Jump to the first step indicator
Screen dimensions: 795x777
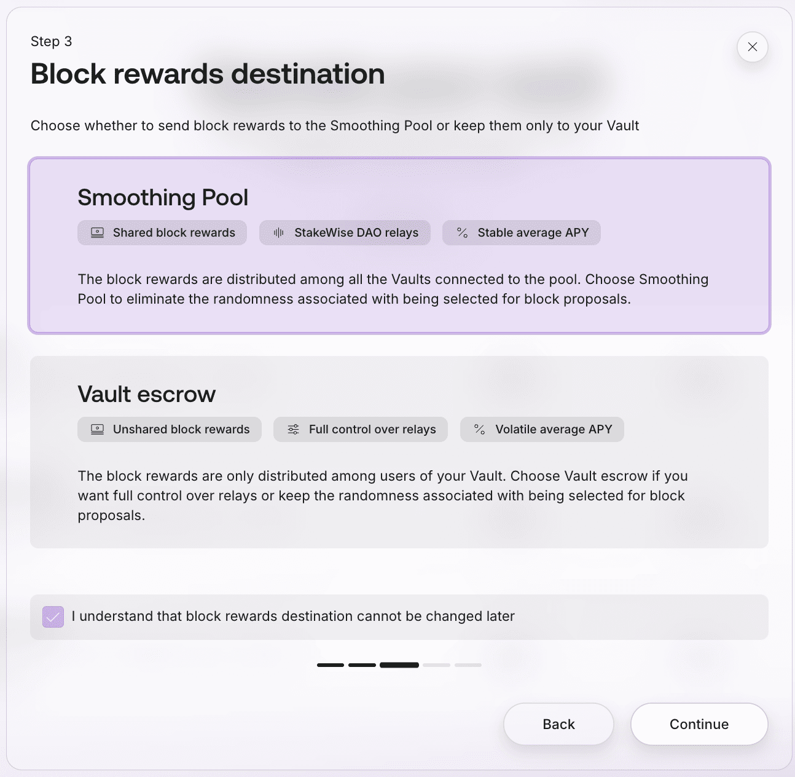[331, 665]
